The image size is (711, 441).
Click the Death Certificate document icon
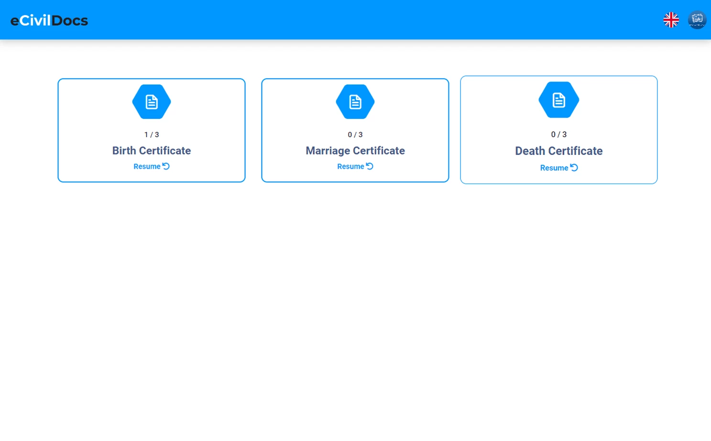click(558, 99)
